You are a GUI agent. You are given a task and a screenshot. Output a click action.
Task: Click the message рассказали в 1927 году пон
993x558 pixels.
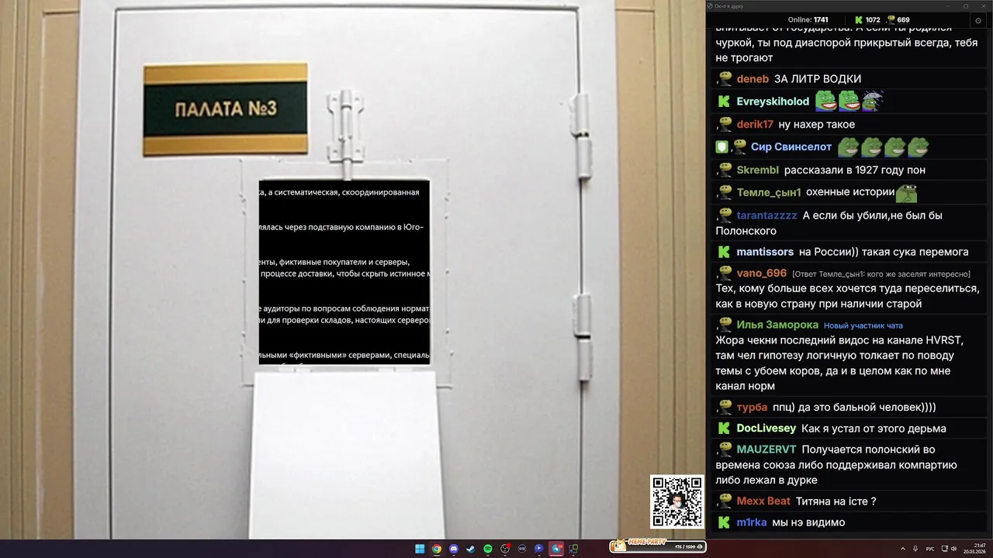click(x=855, y=170)
